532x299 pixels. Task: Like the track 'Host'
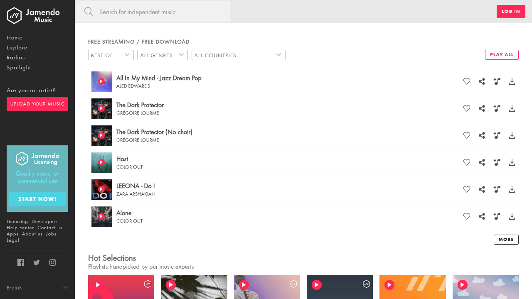pyautogui.click(x=467, y=162)
